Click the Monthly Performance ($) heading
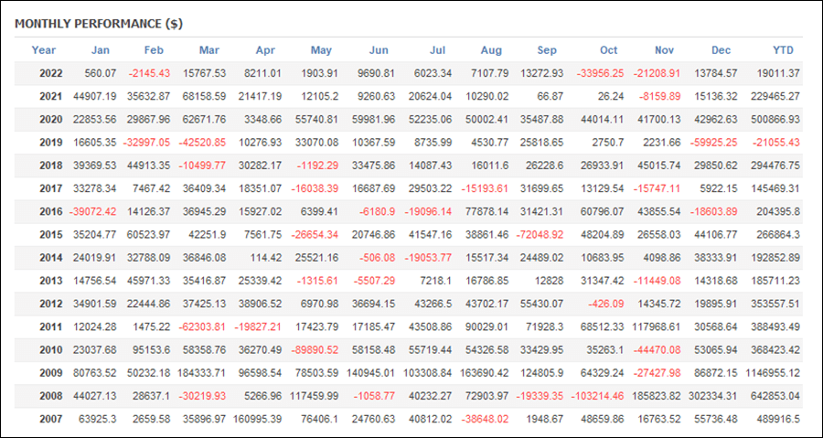Viewport: 823px width, 438px height. point(99,24)
